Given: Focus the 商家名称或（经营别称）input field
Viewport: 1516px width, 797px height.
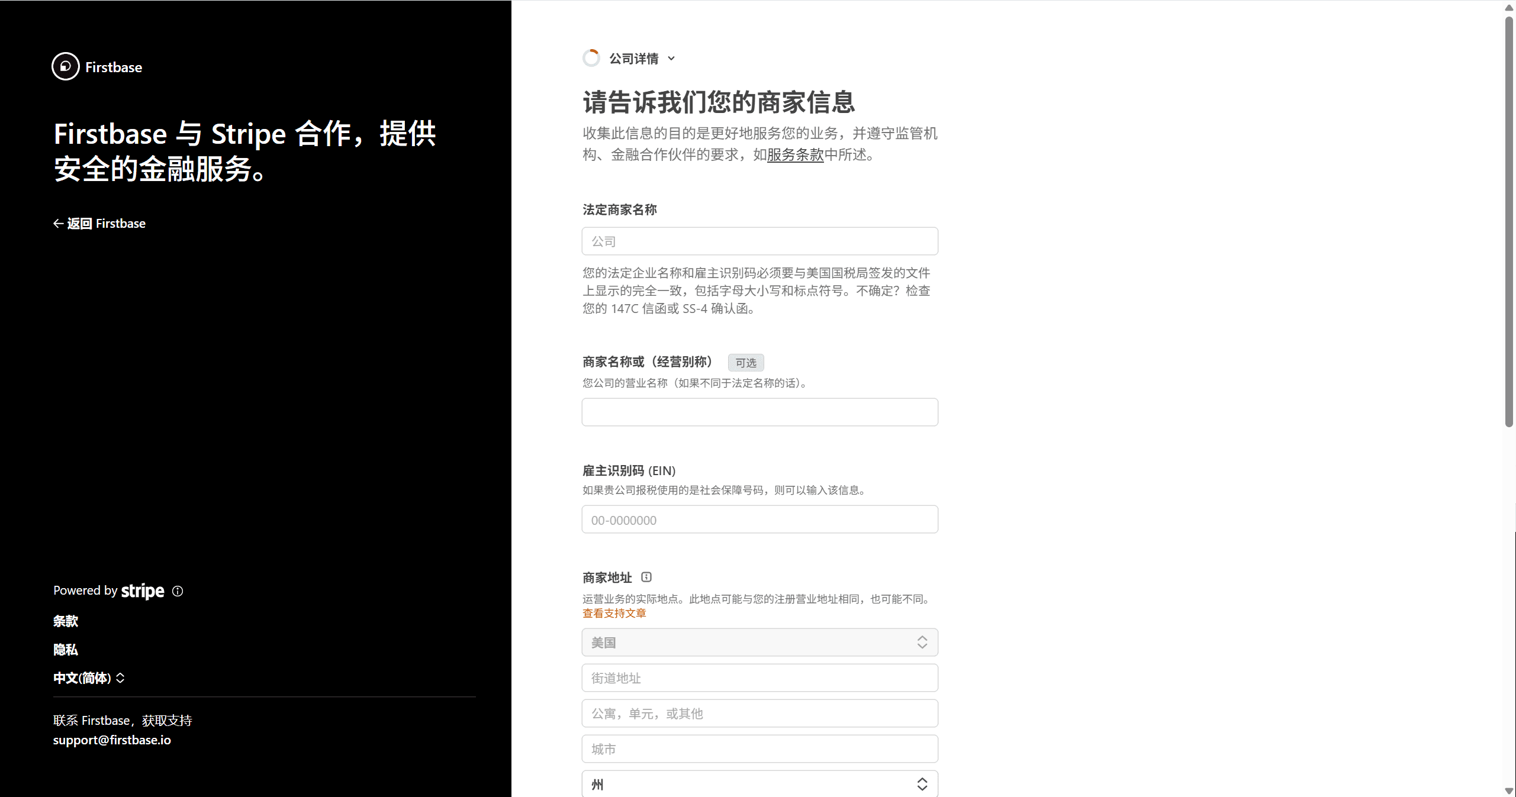Looking at the screenshot, I should click(x=760, y=412).
